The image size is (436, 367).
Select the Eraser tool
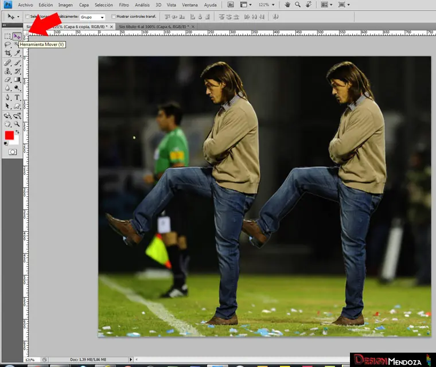click(x=7, y=80)
